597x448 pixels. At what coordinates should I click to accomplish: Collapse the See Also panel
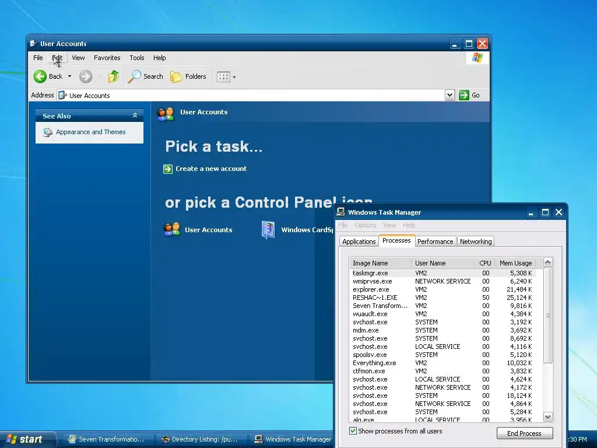point(135,116)
